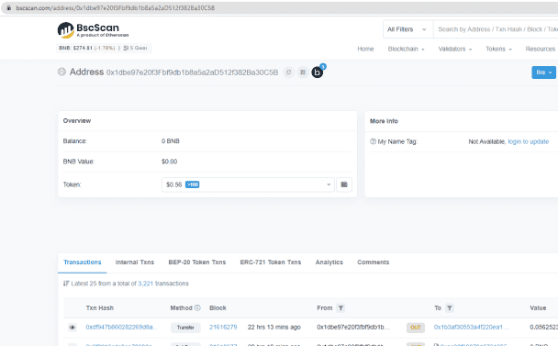
Task: Switch to ERC-721 Token Txns tab
Action: click(271, 262)
